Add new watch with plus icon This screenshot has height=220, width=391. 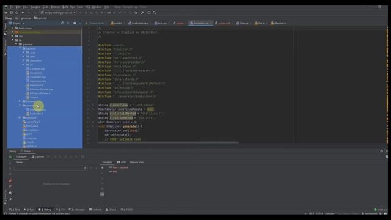click(x=102, y=167)
